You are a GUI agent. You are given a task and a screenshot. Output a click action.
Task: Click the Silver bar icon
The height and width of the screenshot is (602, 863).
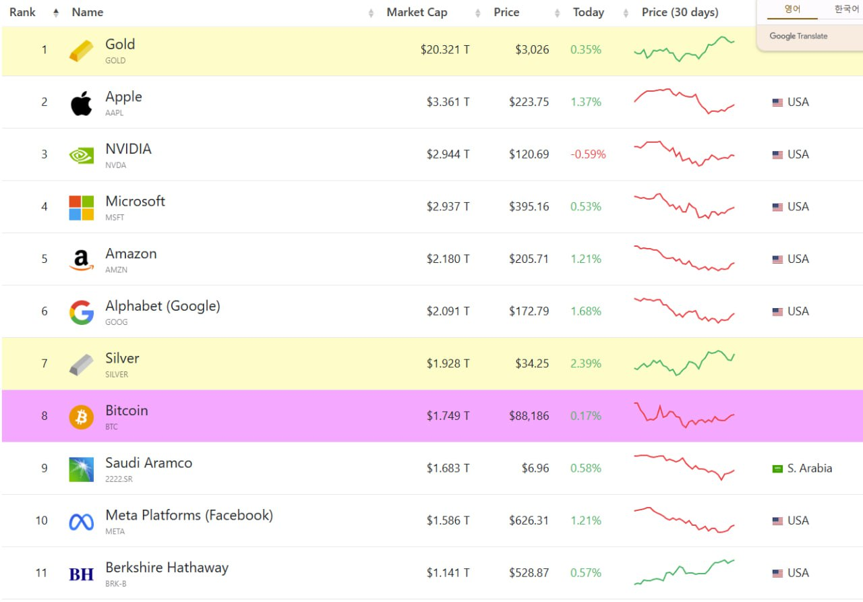(82, 365)
